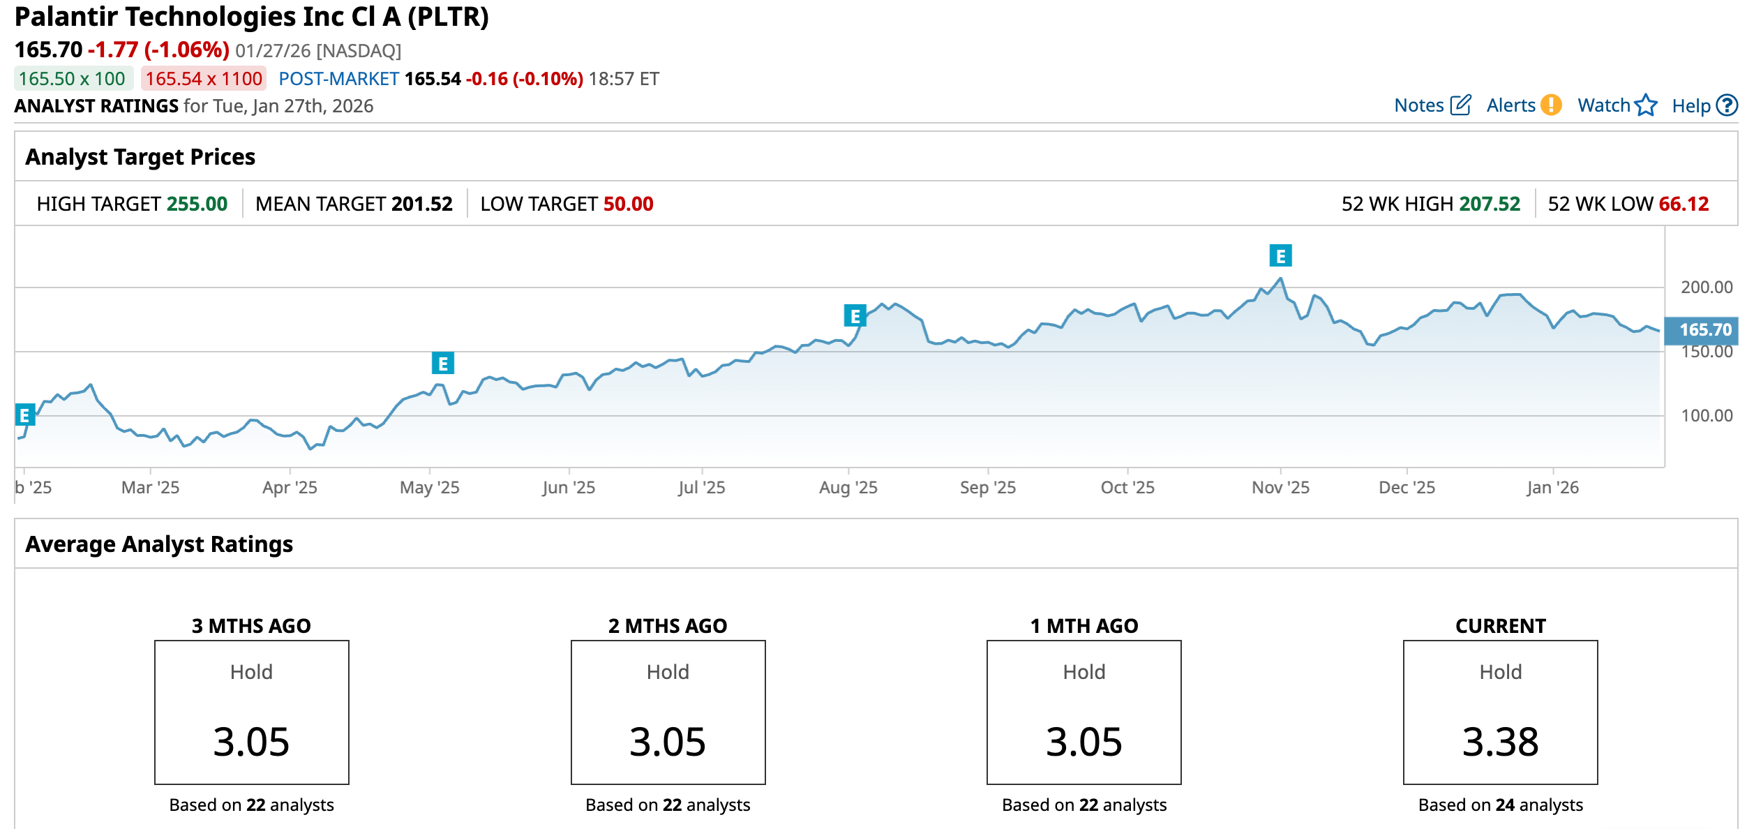The width and height of the screenshot is (1747, 829).
Task: Click the red ask quote 165.54 x 1100
Action: coord(204,79)
